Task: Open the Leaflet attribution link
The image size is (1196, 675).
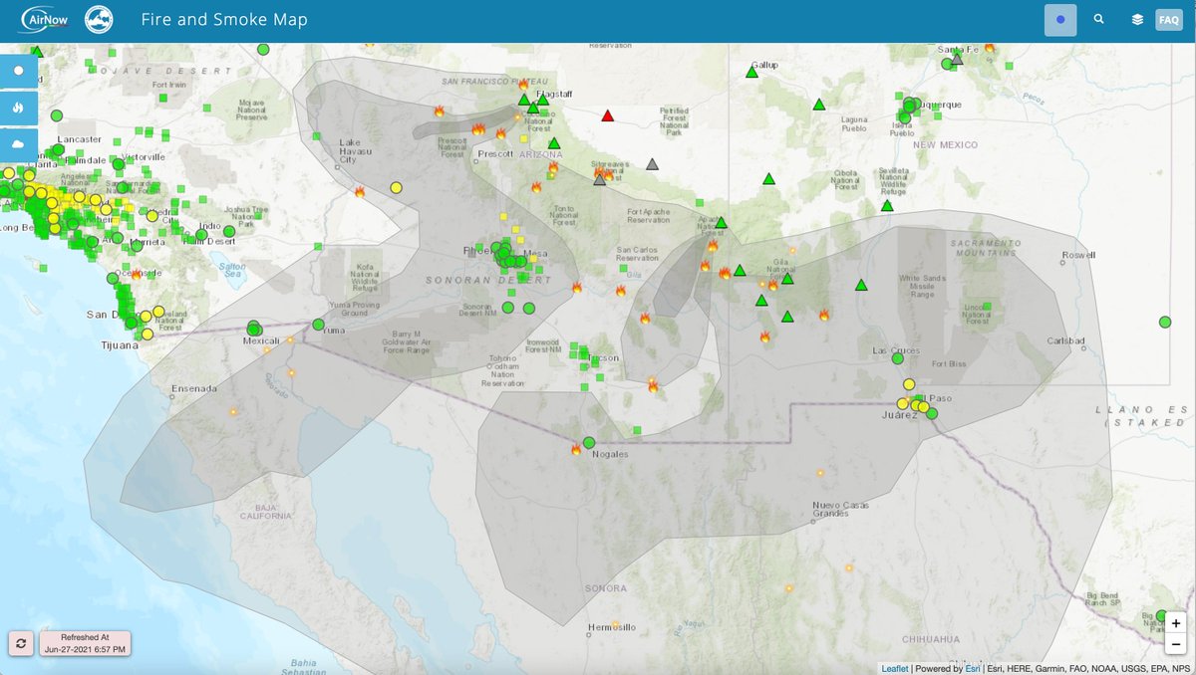Action: point(894,668)
